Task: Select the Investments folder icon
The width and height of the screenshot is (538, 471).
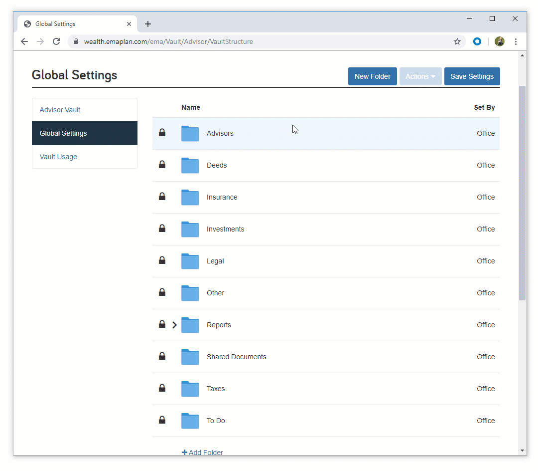Action: tap(190, 229)
